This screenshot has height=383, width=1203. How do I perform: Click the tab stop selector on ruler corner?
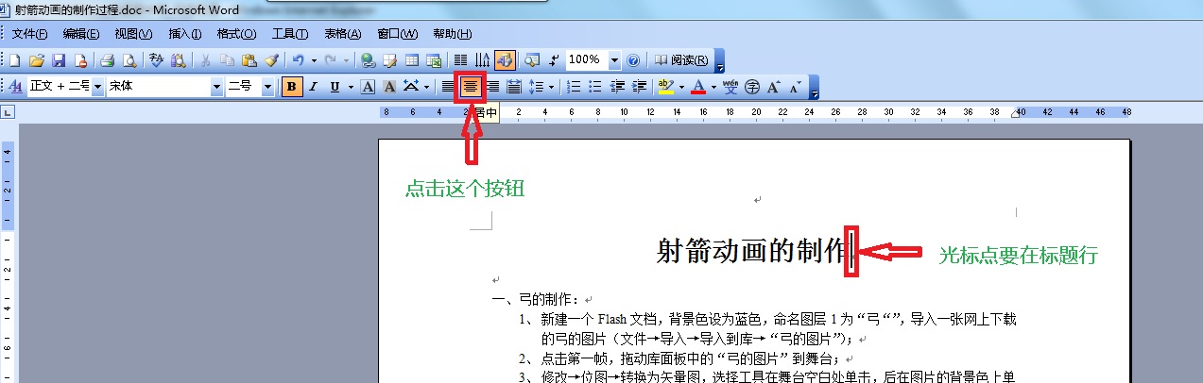tap(8, 112)
